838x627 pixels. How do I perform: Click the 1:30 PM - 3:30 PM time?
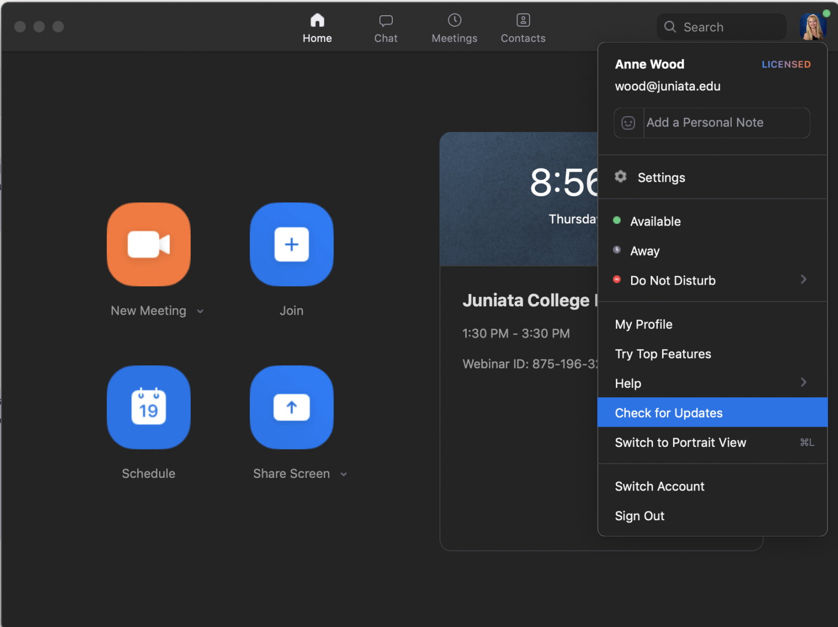click(516, 333)
